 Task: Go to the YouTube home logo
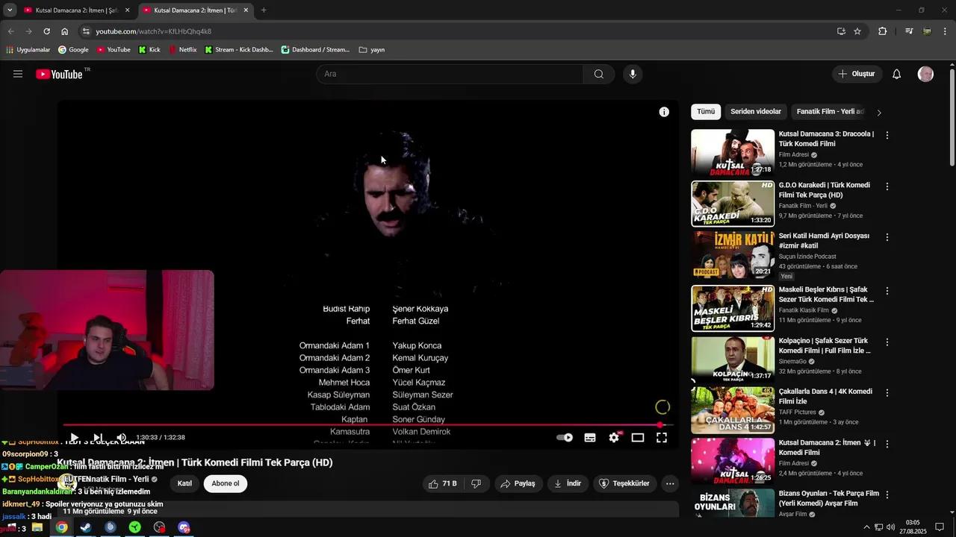tap(59, 74)
